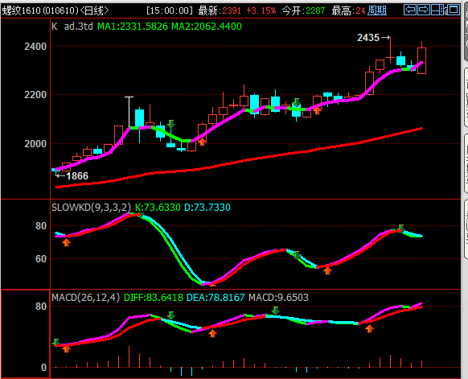468x379 pixels.
Task: Click the 2000 price axis label
Action: [x=35, y=144]
